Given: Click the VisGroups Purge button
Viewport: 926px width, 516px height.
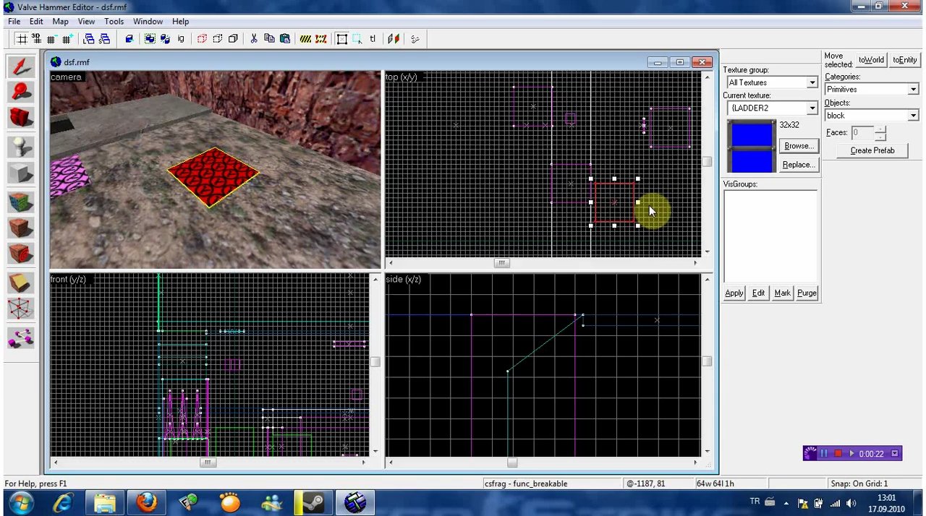Looking at the screenshot, I should [x=807, y=293].
